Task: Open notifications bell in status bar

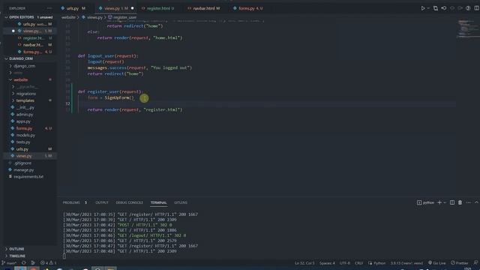Action: click(x=475, y=263)
